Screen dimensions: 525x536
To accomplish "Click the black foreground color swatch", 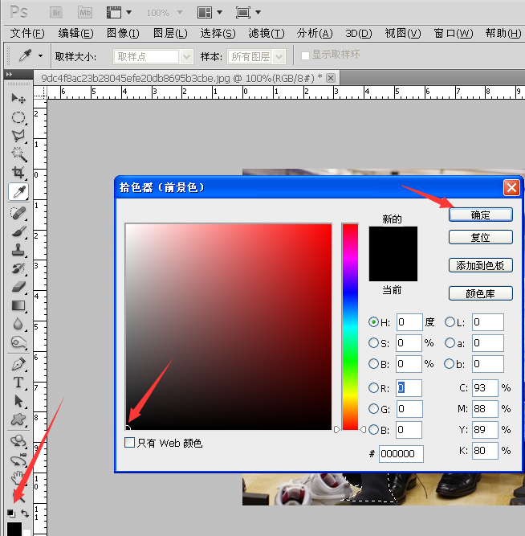I will click(14, 529).
